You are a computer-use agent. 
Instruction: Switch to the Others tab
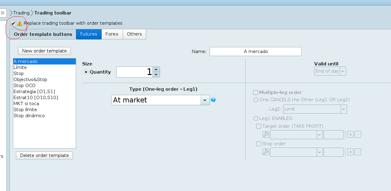[134, 34]
